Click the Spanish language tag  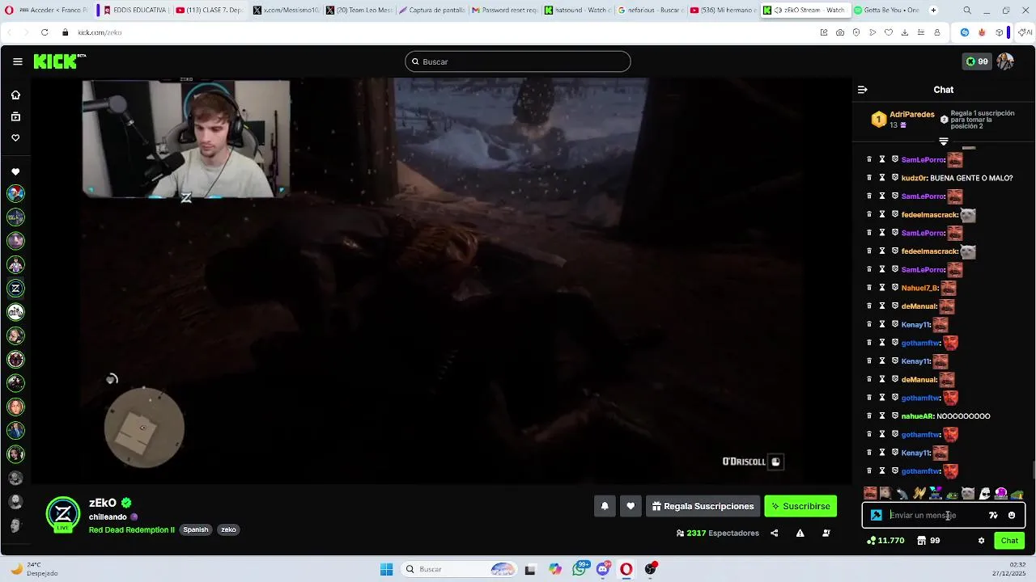[196, 530]
